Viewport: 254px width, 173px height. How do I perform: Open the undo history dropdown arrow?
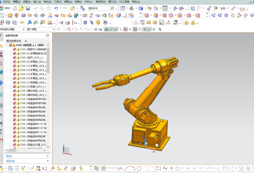tap(60, 8)
